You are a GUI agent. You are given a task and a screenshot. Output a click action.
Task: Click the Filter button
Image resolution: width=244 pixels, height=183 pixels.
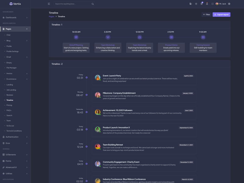pyautogui.click(x=206, y=15)
